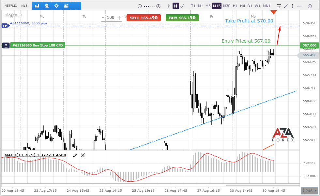Increase the trade volume with plus
Screen dimensions: 320x196
click(119, 18)
